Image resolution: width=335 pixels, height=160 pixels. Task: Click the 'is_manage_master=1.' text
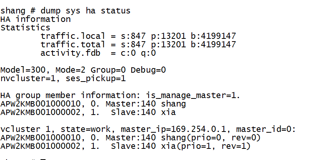pos(193,95)
